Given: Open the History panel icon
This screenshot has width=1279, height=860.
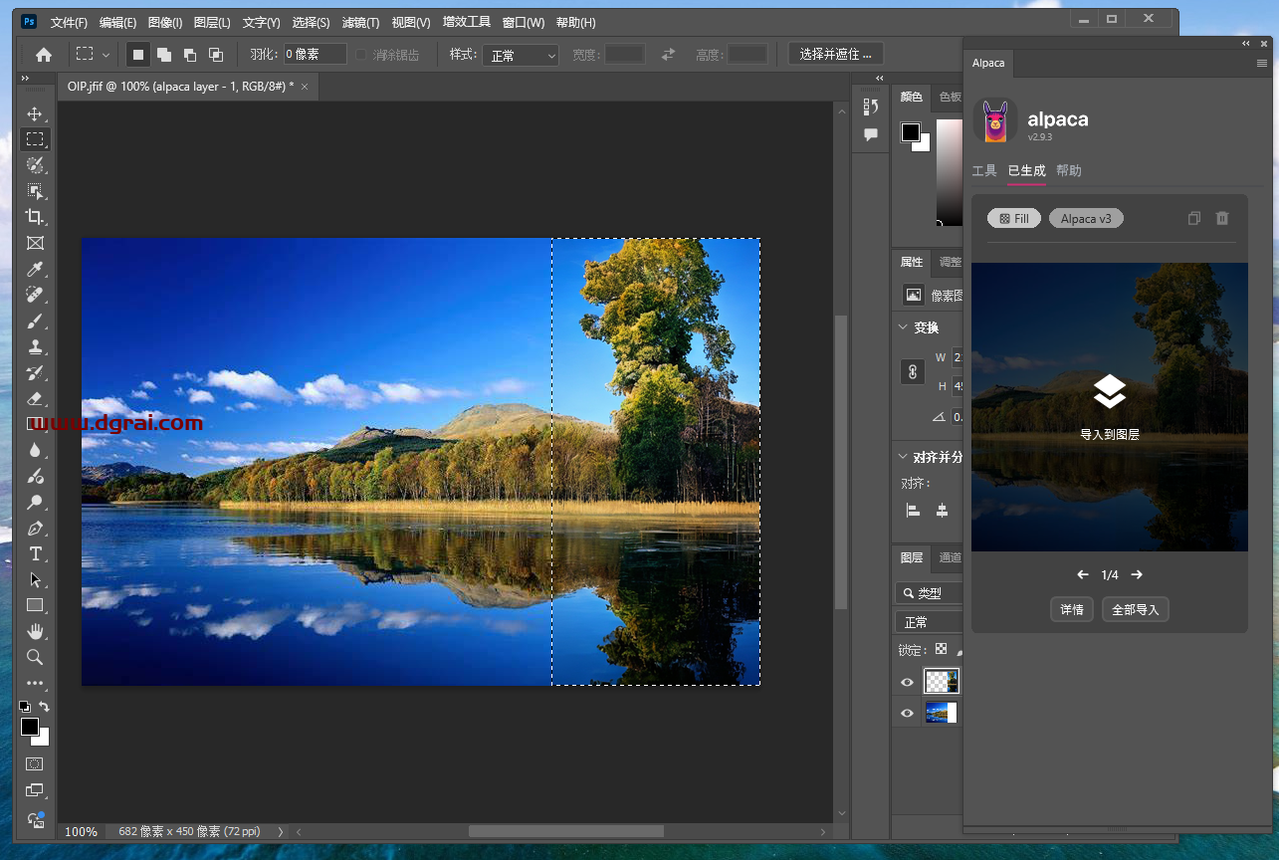Looking at the screenshot, I should (x=871, y=107).
